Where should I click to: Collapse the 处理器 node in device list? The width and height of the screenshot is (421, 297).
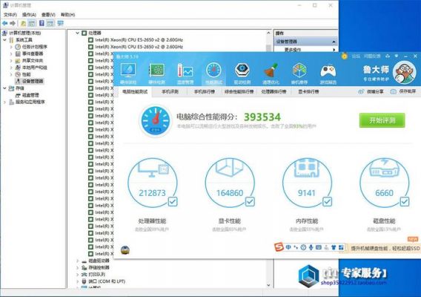pyautogui.click(x=77, y=33)
